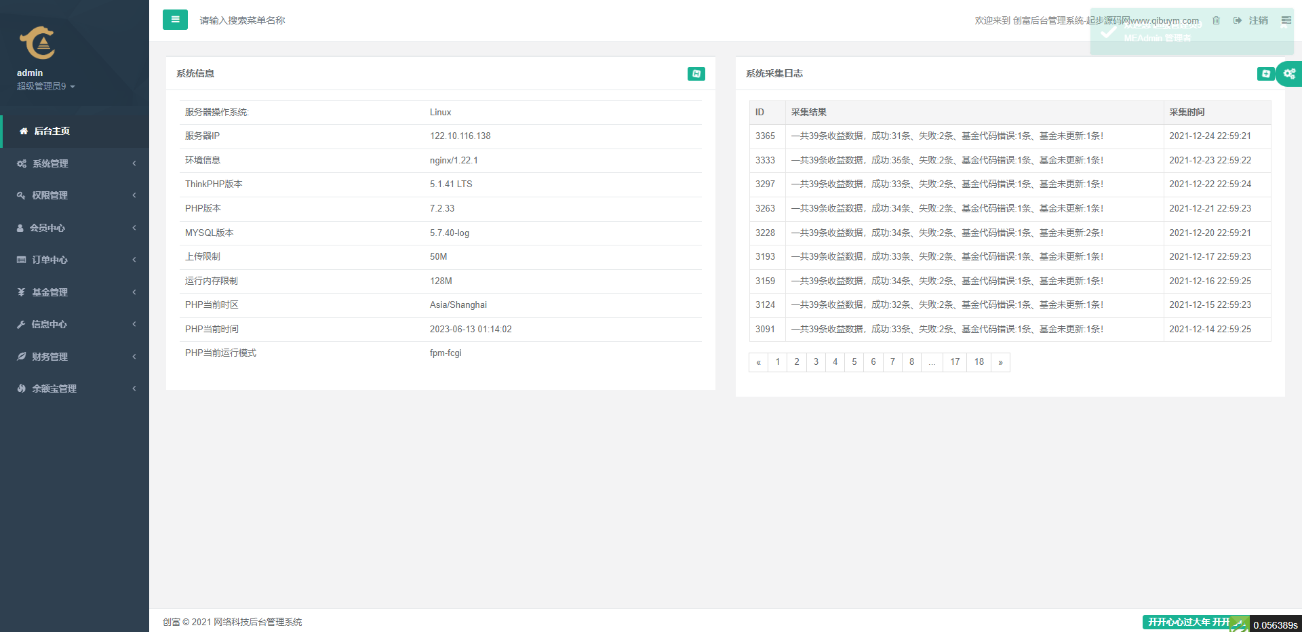The image size is (1302, 632).
Task: Expand the 信息中心 submenu chevron
Action: click(x=134, y=324)
